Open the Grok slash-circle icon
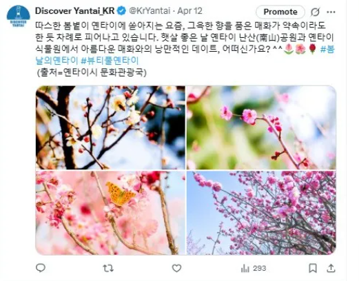Viewport: 359px width, 281px height. pyautogui.click(x=315, y=12)
